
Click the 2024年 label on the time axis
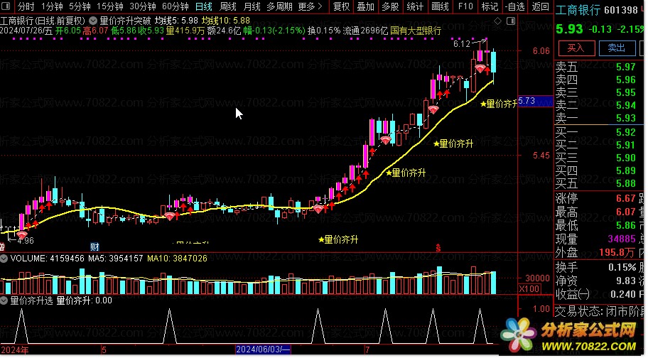pos(15,351)
